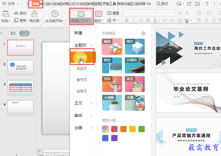Screen dimensions: 221x156
Task: Decrease font size with A- icon
Action: point(187,13)
